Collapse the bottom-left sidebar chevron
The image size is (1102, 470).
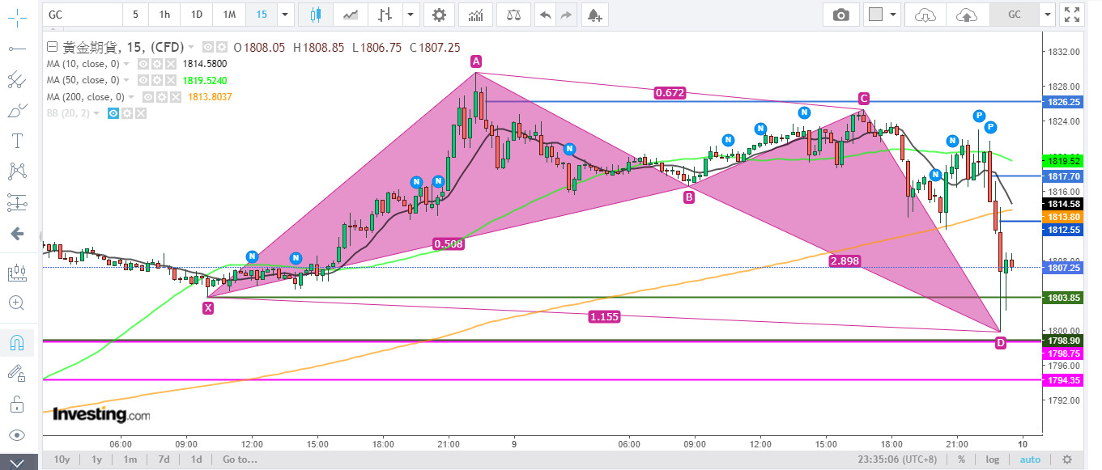[16, 462]
